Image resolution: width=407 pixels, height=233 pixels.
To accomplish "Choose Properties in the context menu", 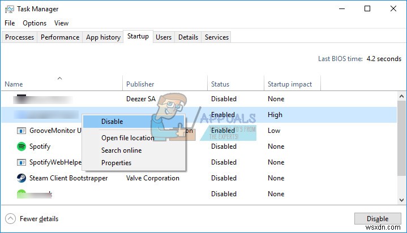I will [134, 163].
